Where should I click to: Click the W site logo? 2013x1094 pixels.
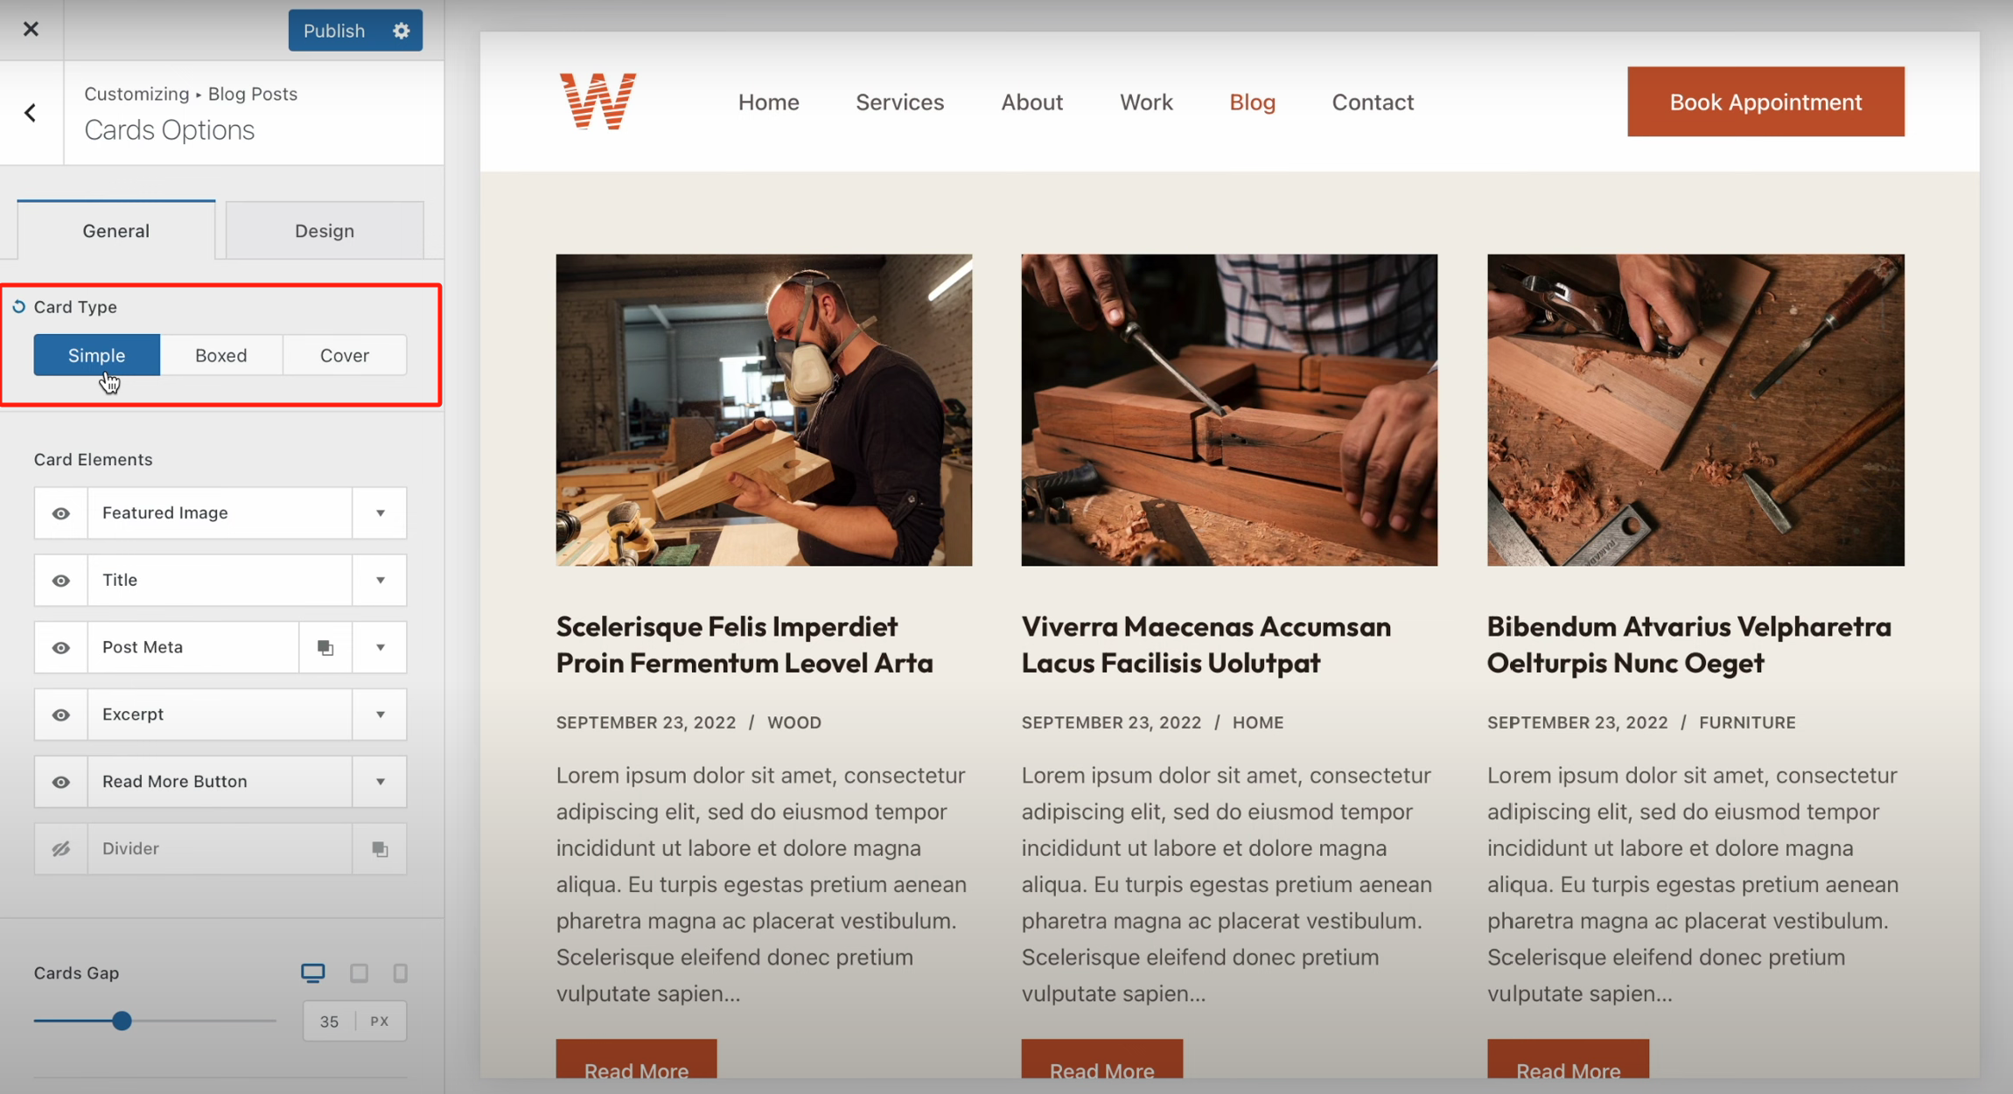(598, 101)
